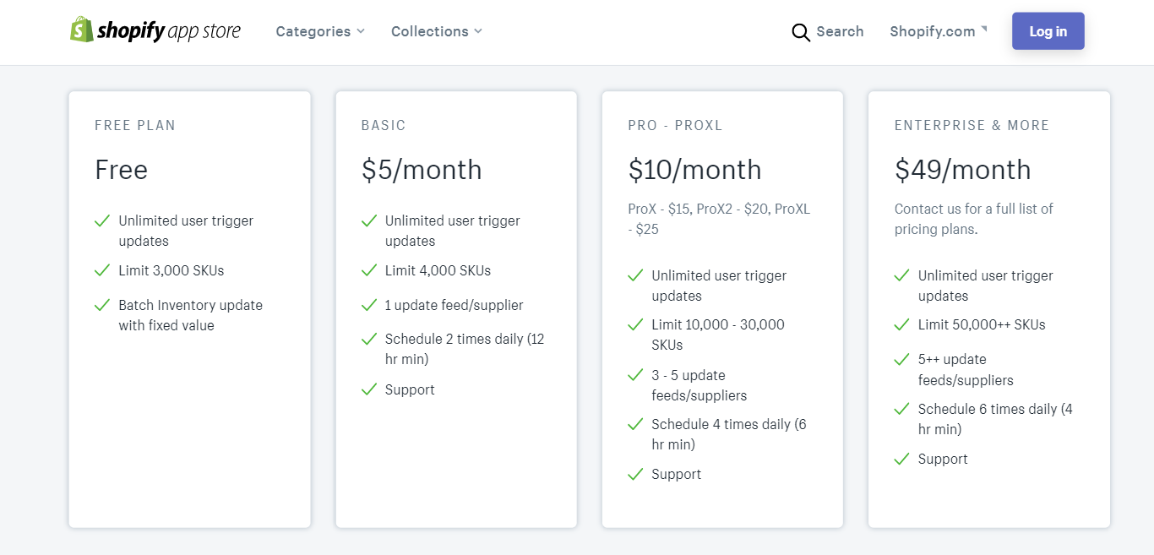The width and height of the screenshot is (1154, 555).
Task: Click 'Contact us for a full list' text
Action: coord(974,219)
